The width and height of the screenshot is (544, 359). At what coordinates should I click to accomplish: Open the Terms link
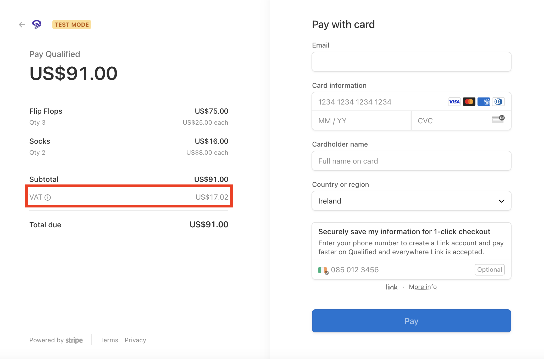tap(109, 340)
